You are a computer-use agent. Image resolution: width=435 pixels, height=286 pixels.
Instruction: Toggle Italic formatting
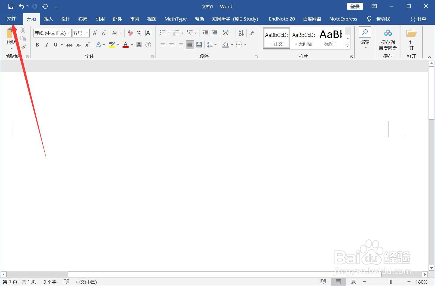(47, 45)
